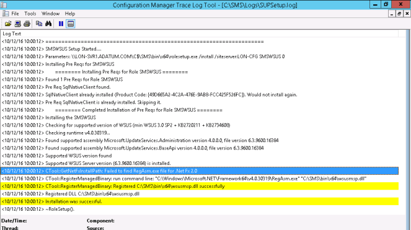
Task: Select 'Supported WSUS Server version (6.3.9600.16384) is installed.'
Action: (200, 163)
